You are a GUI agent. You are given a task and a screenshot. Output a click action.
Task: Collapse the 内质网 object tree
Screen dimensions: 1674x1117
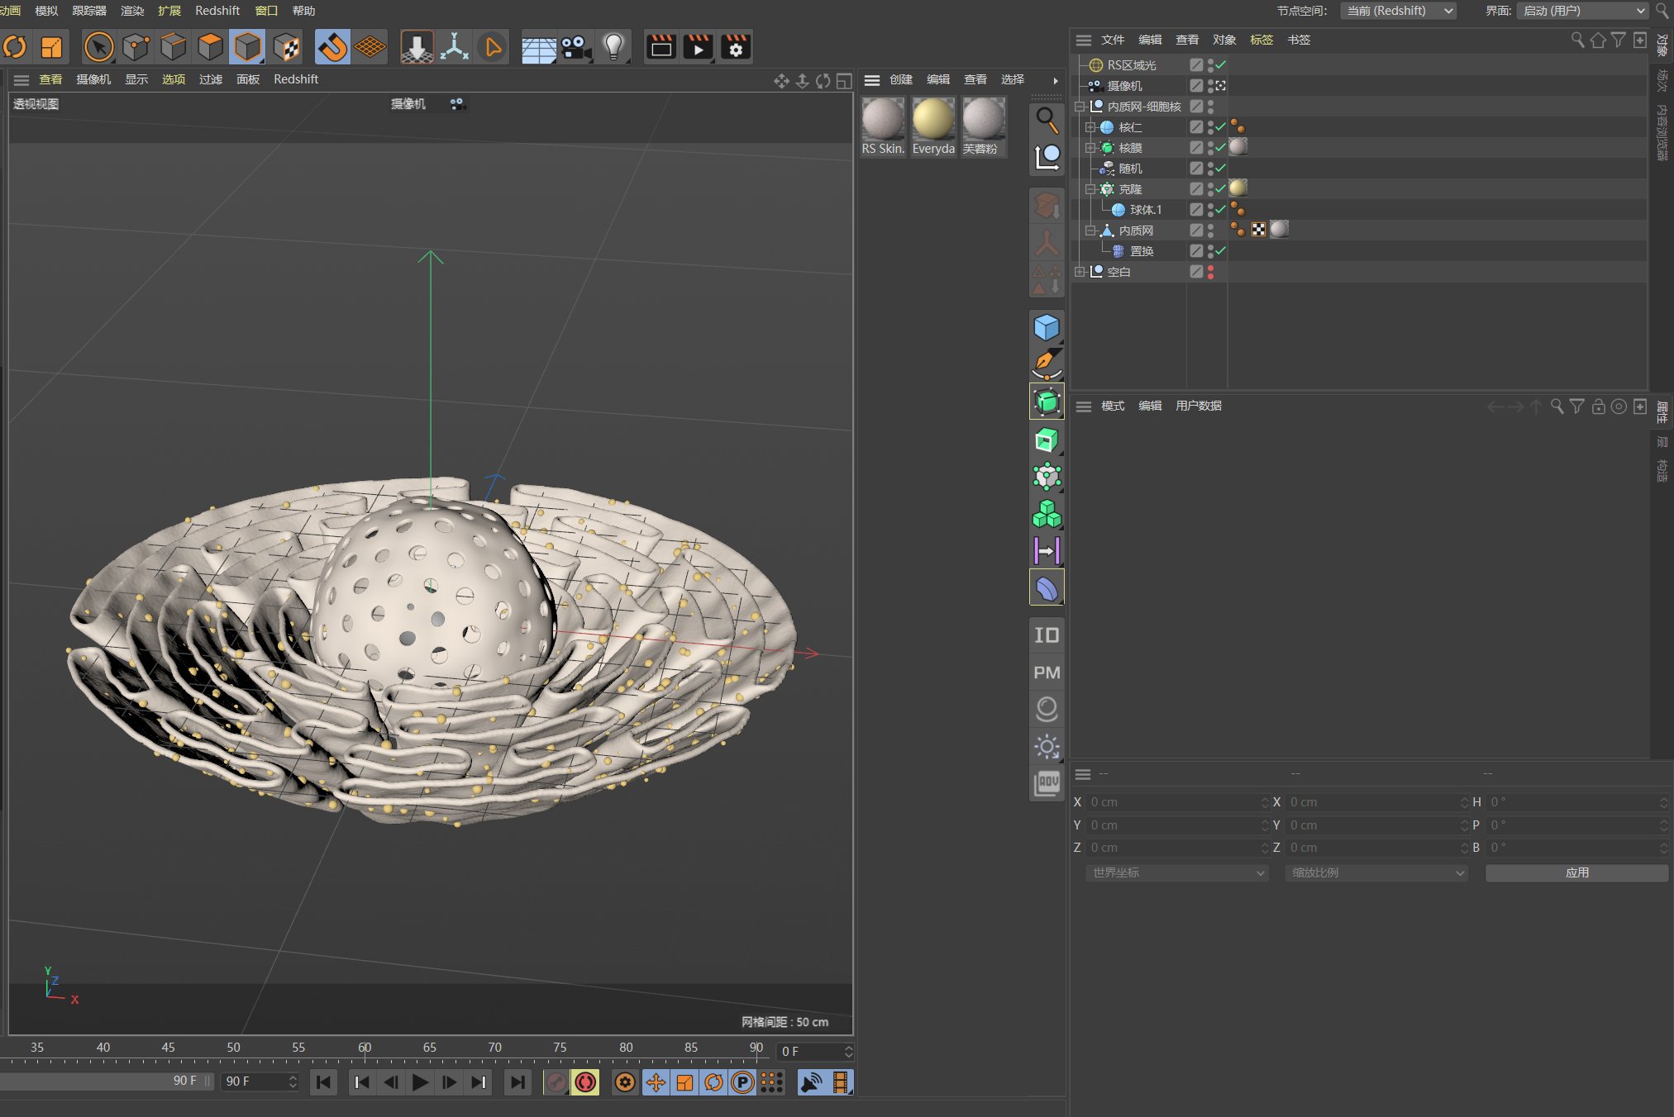(x=1090, y=231)
